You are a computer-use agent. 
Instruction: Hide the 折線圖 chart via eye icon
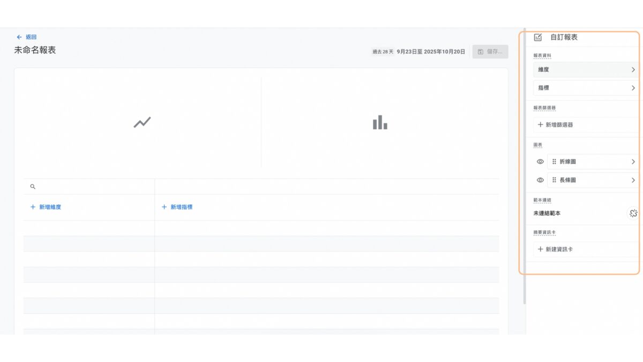pos(540,161)
